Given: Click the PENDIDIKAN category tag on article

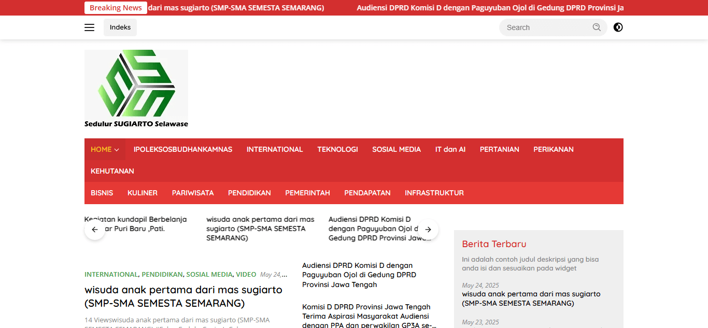Looking at the screenshot, I should [x=162, y=275].
